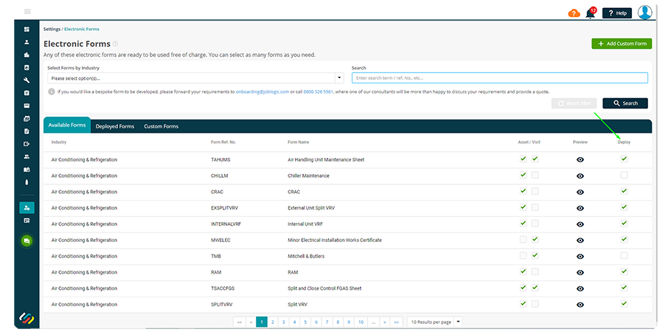Open the wrench icon in the sidebar
The width and height of the screenshot is (671, 332).
[x=27, y=80]
